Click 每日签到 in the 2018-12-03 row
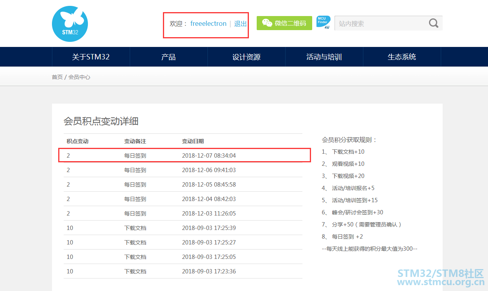This screenshot has height=291, width=488. (135, 214)
